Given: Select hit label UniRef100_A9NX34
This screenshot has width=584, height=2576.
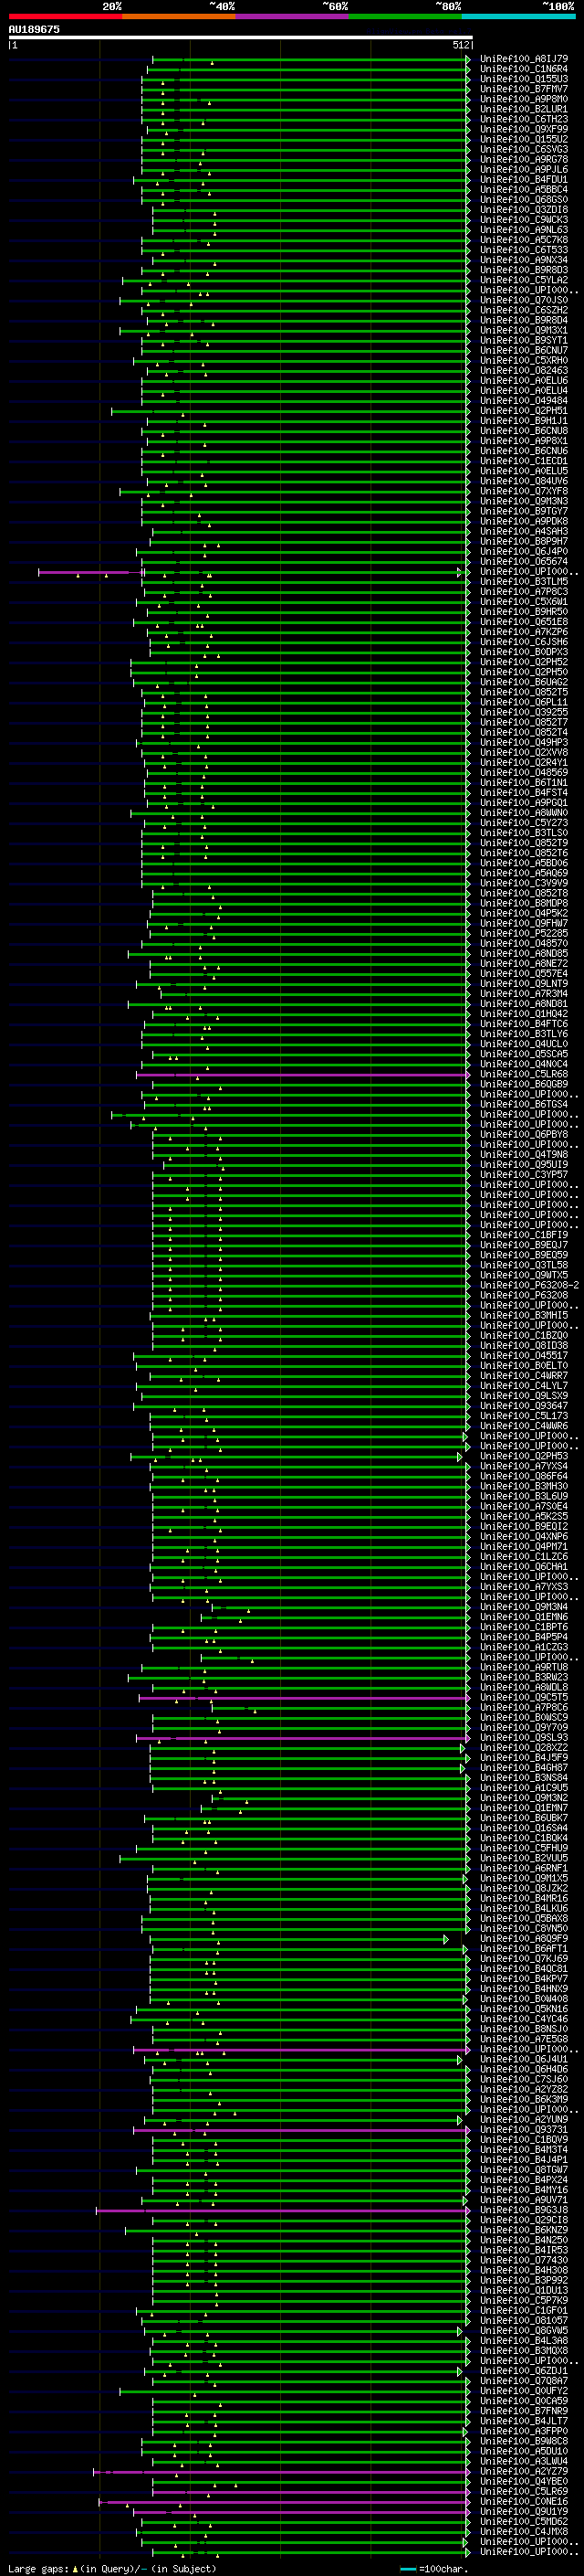Looking at the screenshot, I should (524, 260).
